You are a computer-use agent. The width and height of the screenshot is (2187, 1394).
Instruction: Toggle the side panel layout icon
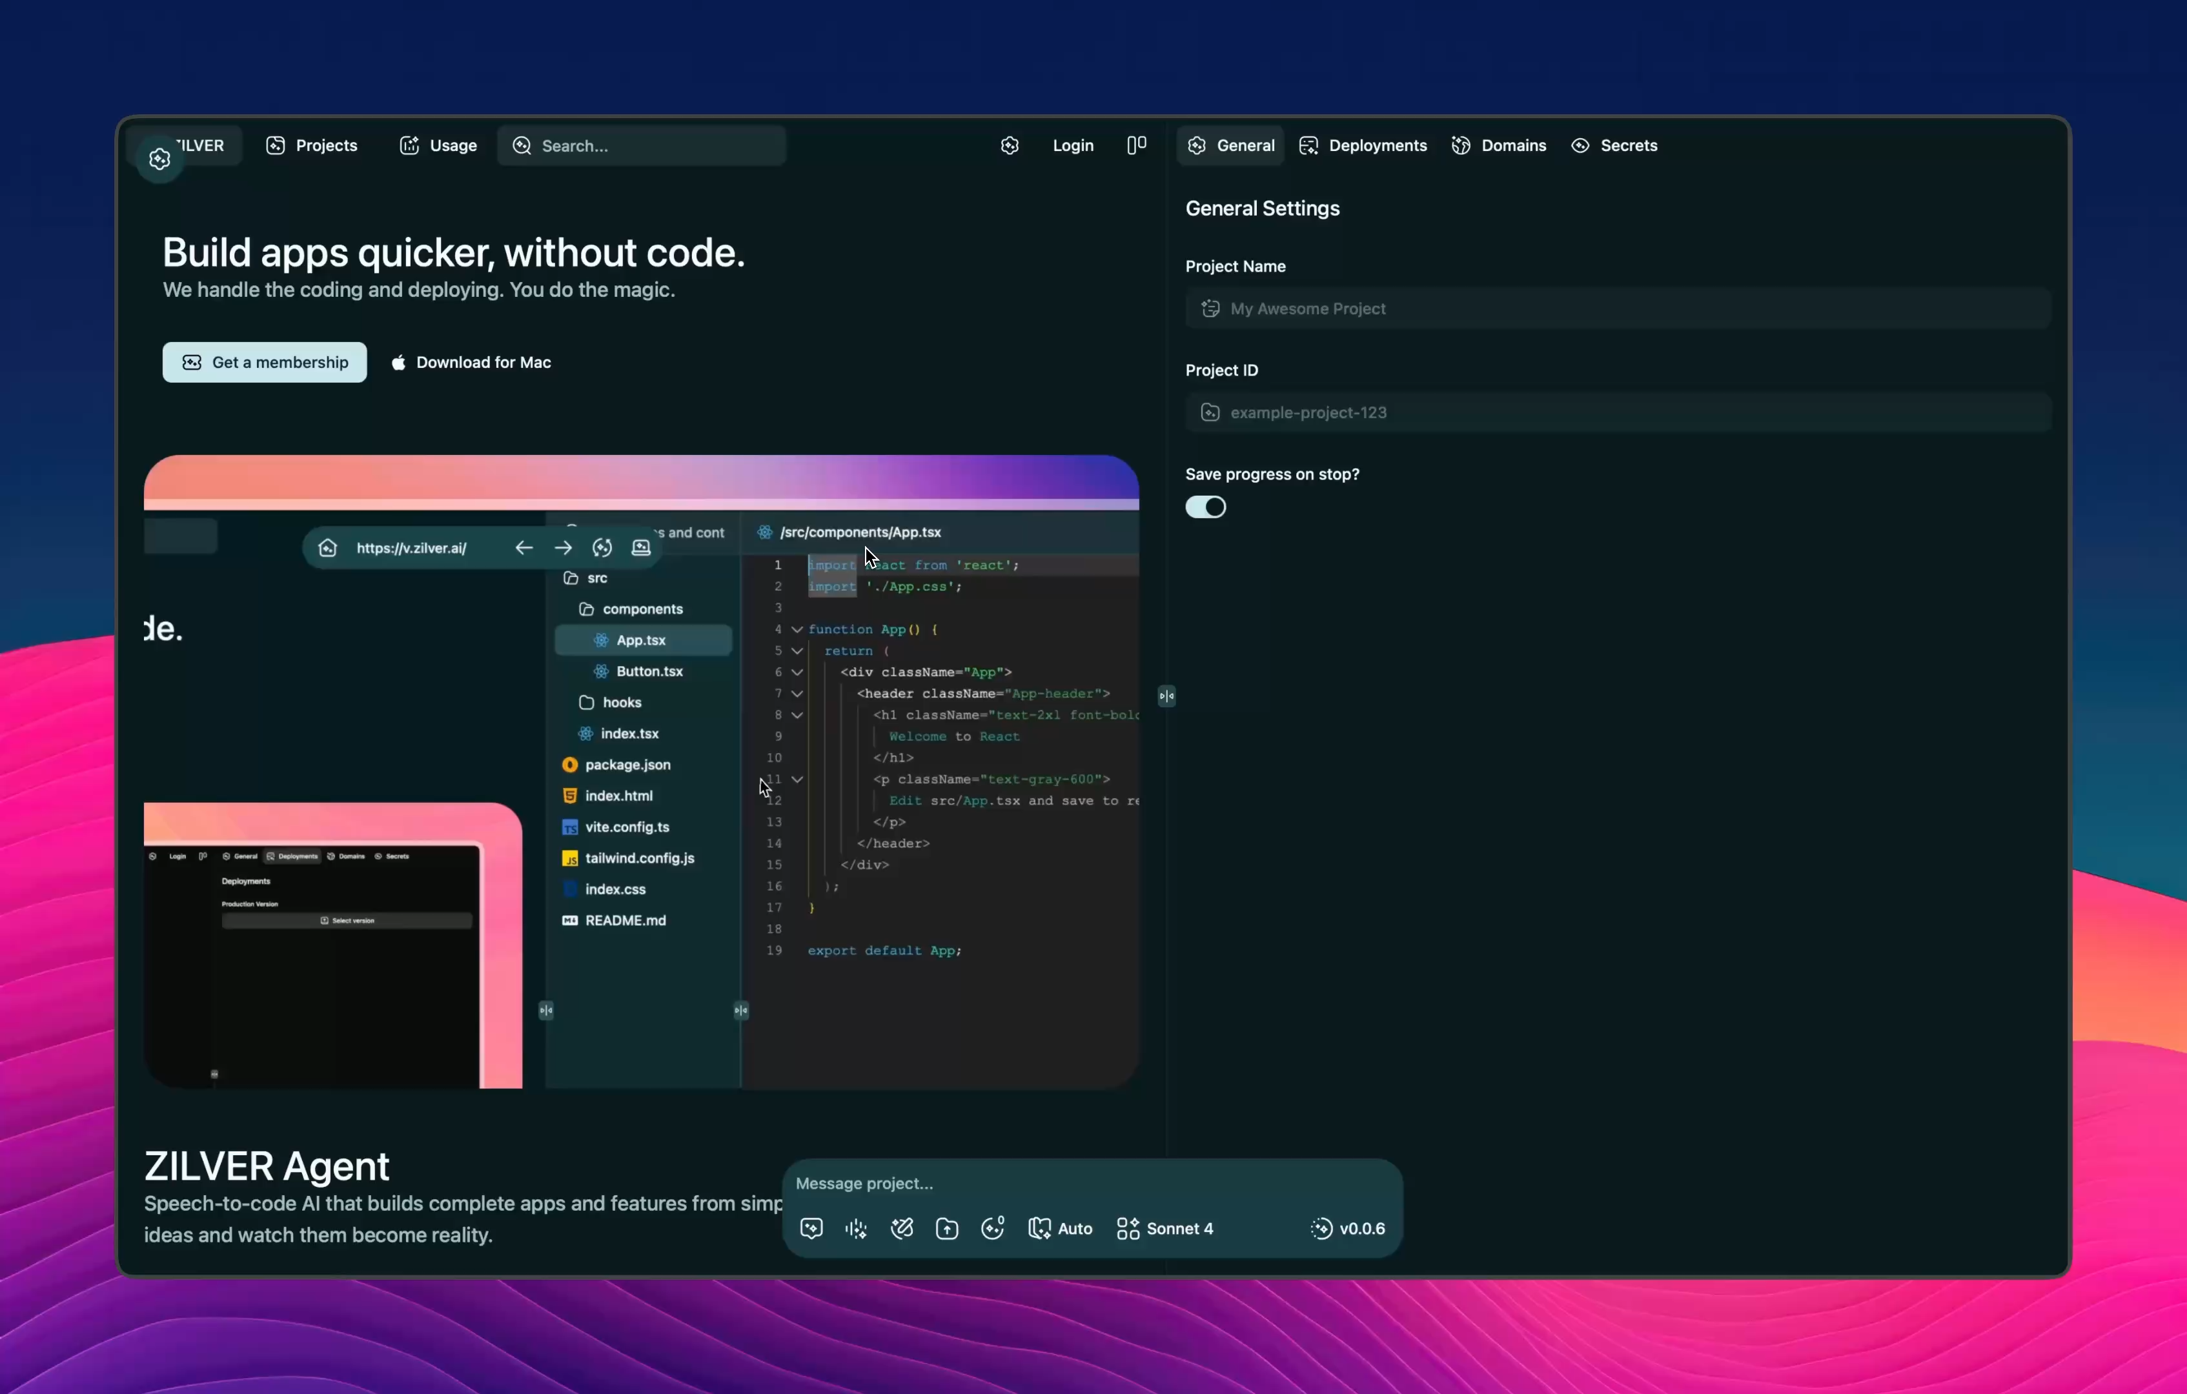(1136, 145)
